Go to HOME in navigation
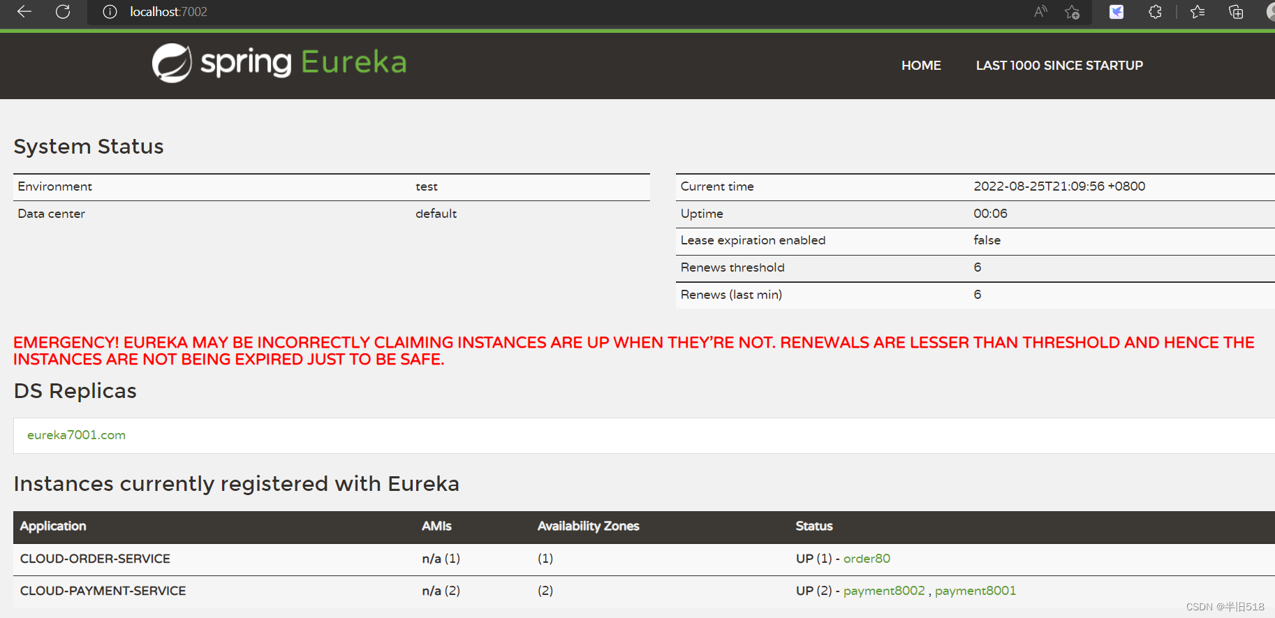The image size is (1275, 618). pyautogui.click(x=921, y=66)
